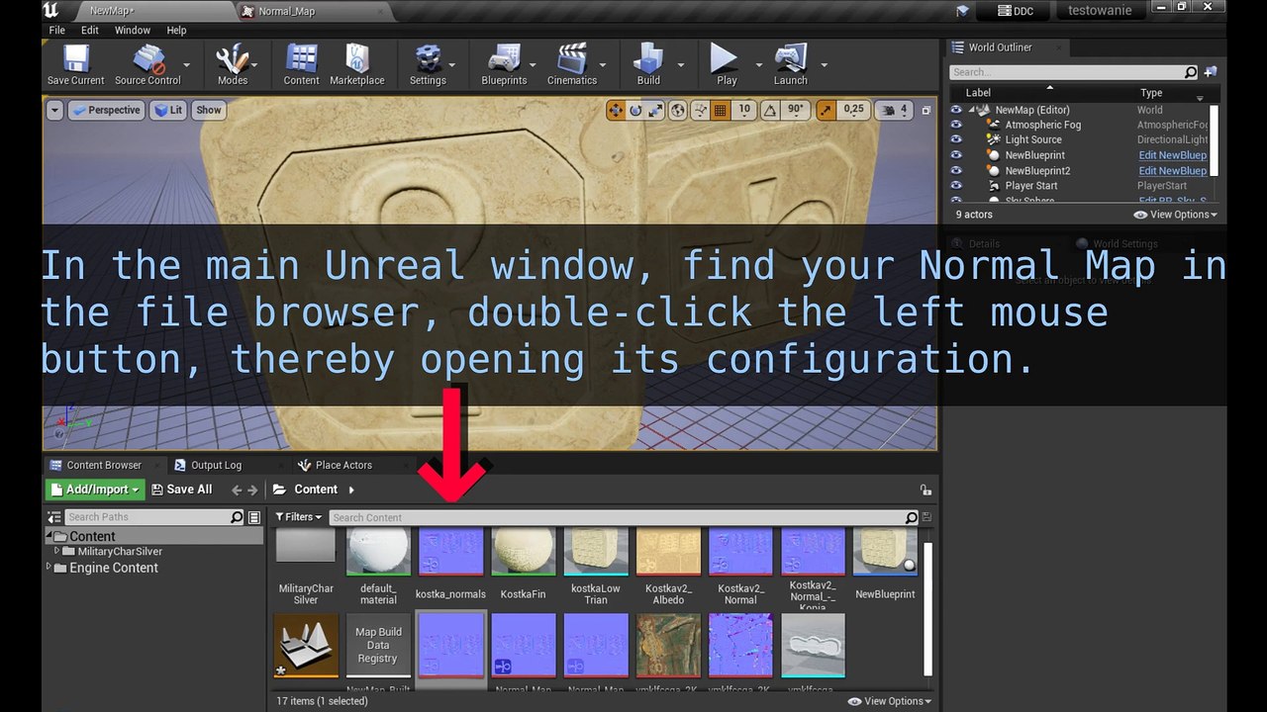Start Play in the editor toolbar
The image size is (1267, 712).
point(727,65)
